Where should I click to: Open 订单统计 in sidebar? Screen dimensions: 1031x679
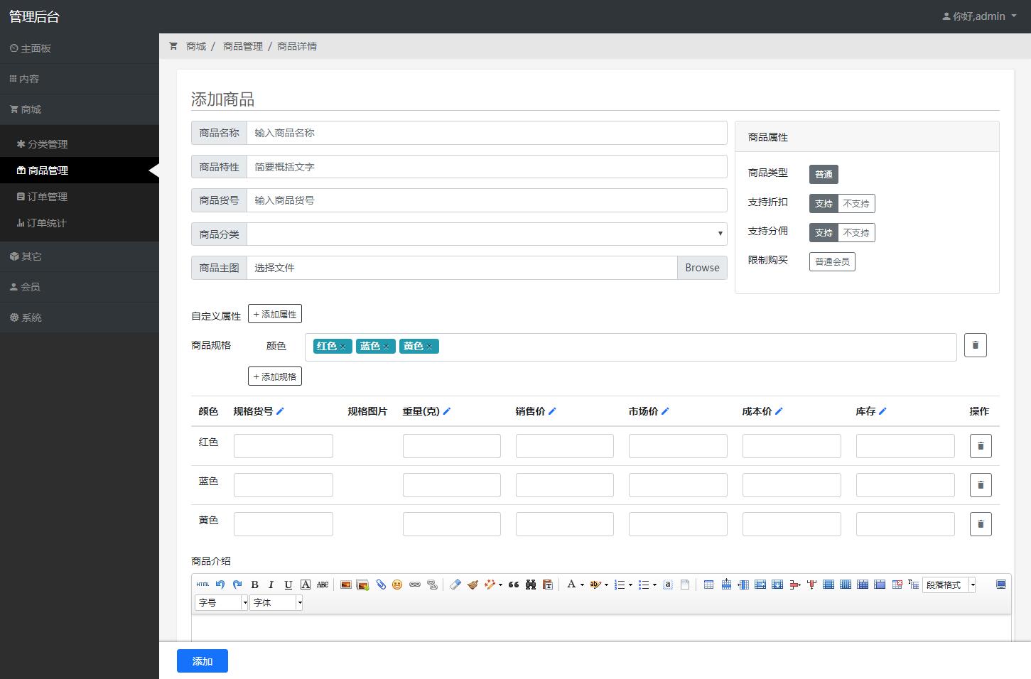pos(80,223)
